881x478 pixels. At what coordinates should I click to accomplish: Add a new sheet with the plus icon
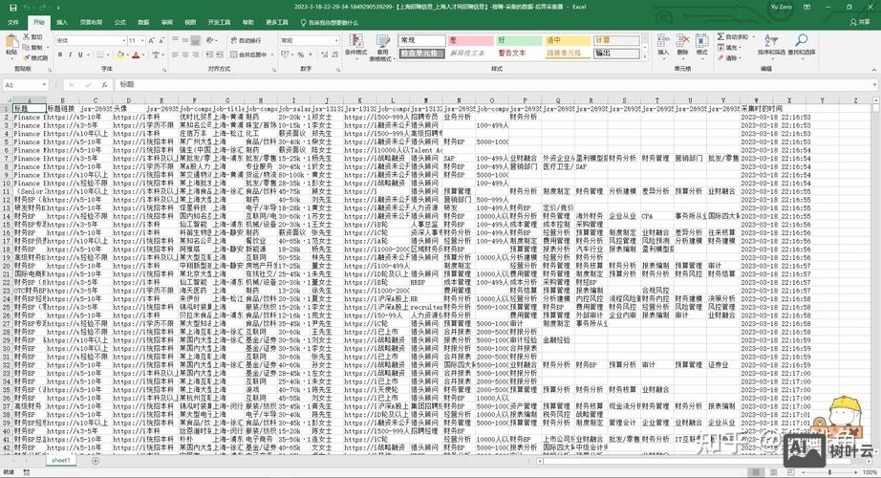click(95, 461)
